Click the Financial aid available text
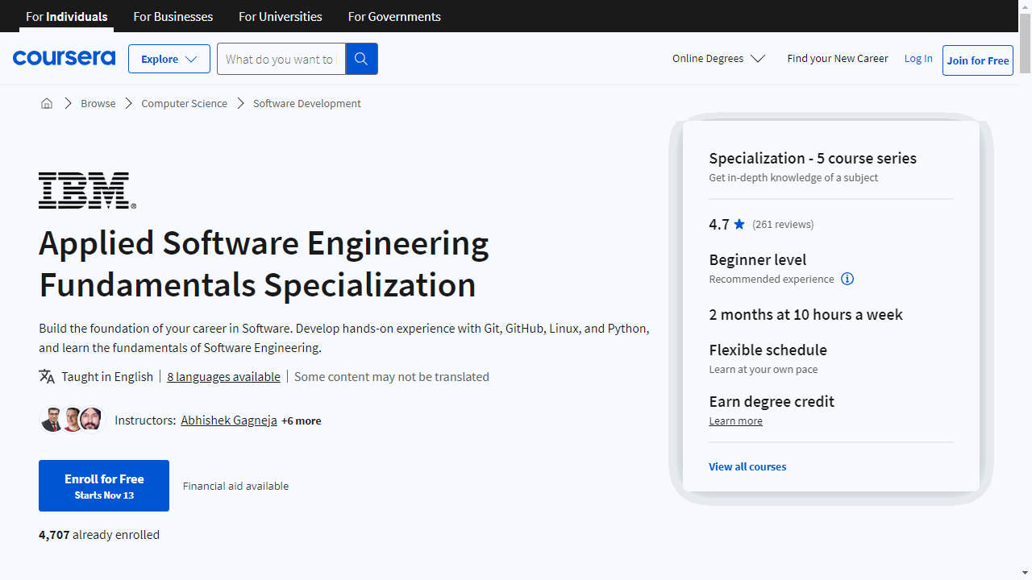The height and width of the screenshot is (580, 1032). point(235,486)
